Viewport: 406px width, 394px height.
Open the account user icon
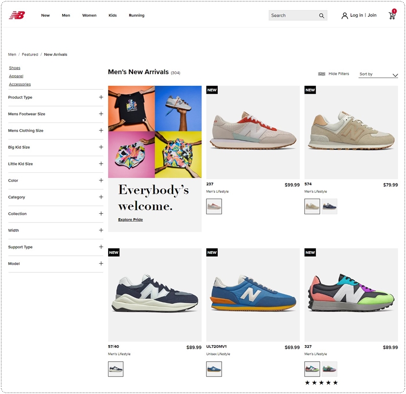tap(344, 16)
